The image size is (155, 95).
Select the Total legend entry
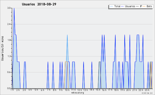(x=115, y=6)
